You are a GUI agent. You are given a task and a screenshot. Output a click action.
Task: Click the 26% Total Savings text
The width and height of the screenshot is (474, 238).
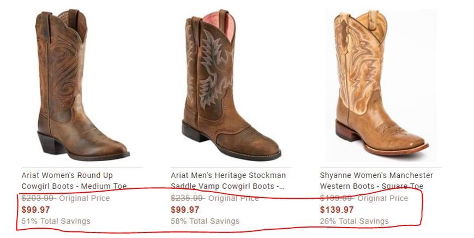(355, 221)
